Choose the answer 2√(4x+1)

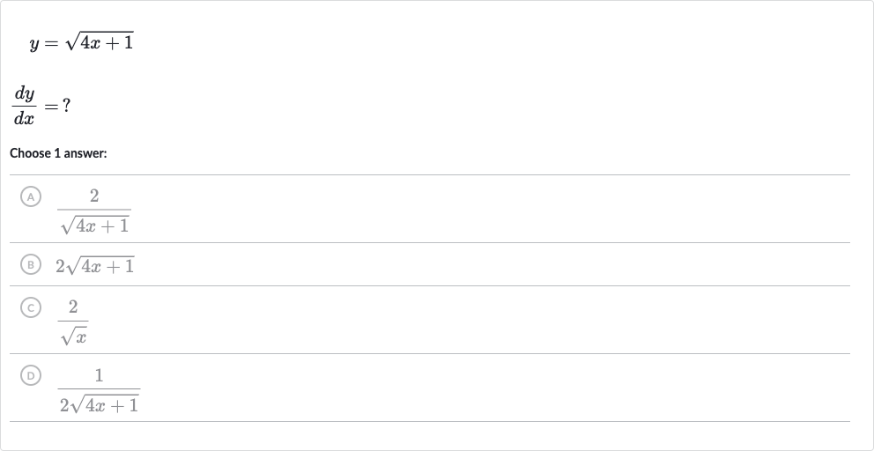(95, 265)
